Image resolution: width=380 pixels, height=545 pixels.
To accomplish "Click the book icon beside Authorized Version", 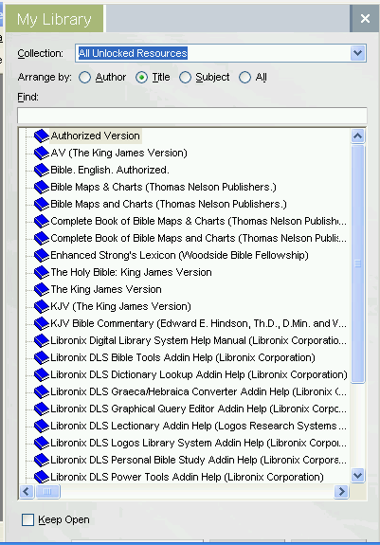I will (42, 136).
